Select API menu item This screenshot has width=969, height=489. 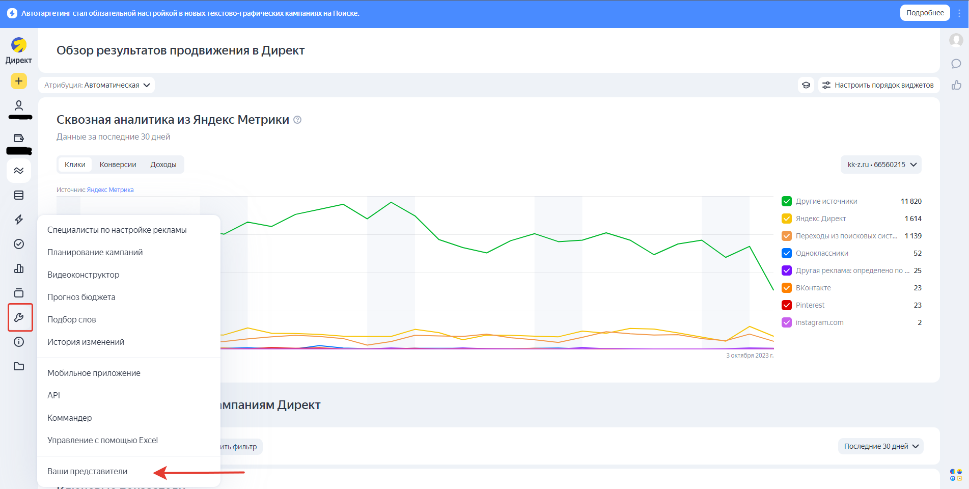click(129, 395)
